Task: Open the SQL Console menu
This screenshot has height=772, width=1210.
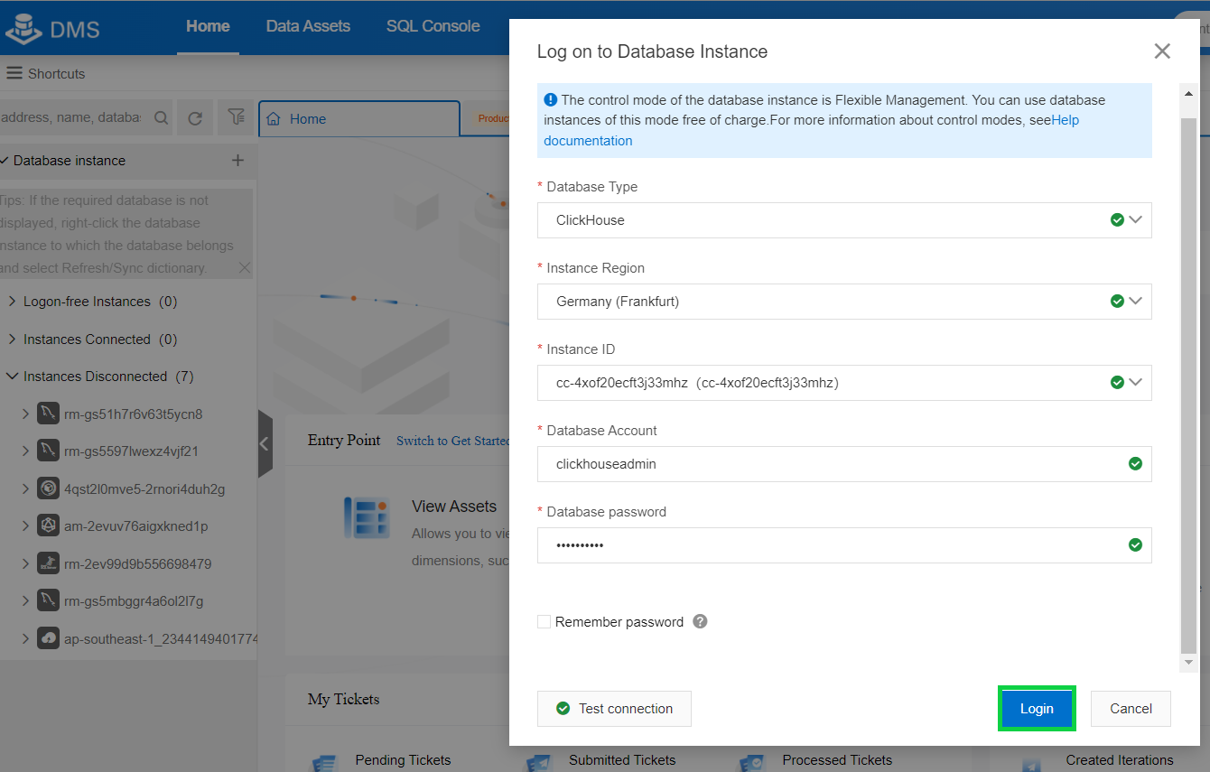Action: pyautogui.click(x=433, y=26)
